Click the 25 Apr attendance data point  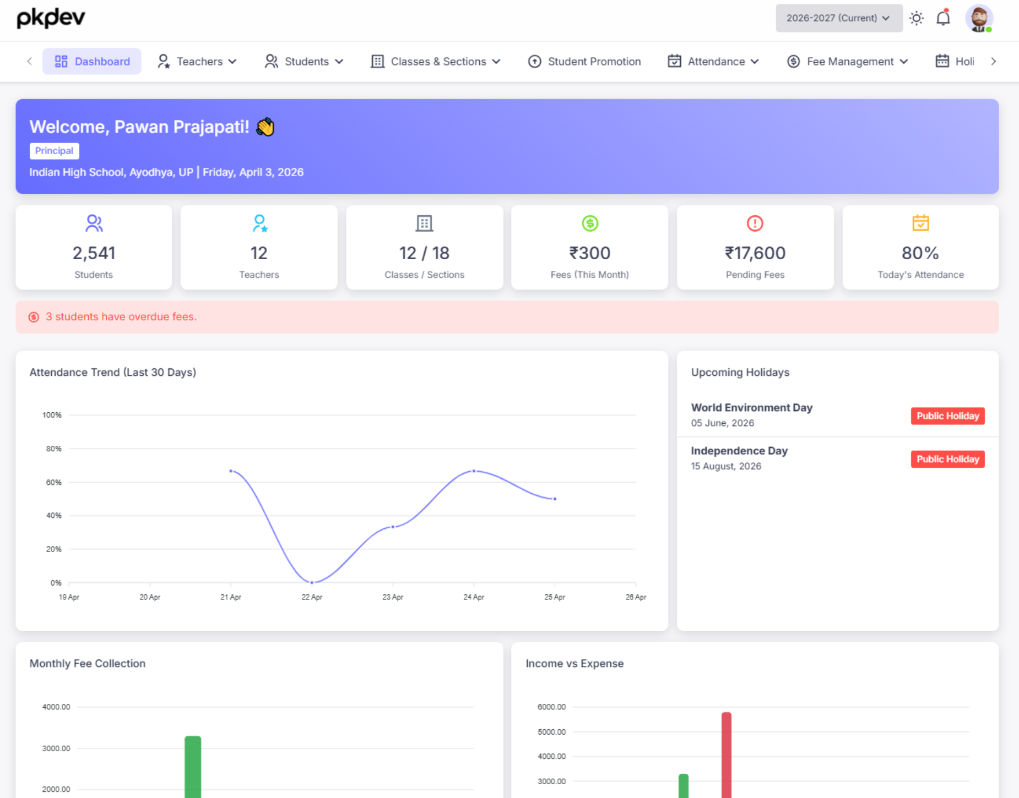[x=555, y=499]
